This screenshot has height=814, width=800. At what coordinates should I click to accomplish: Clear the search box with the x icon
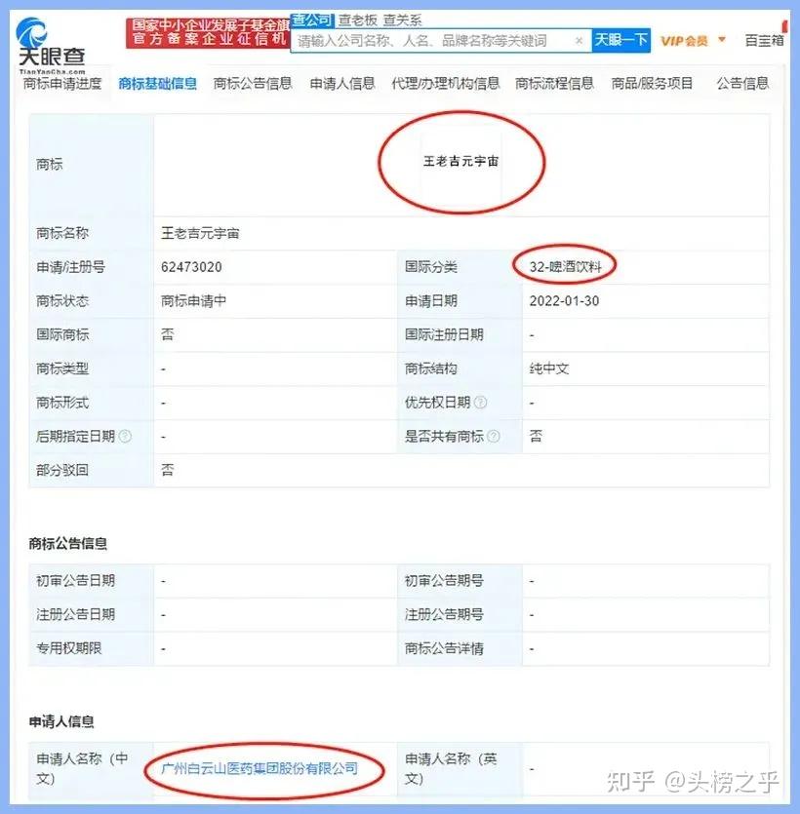click(579, 41)
